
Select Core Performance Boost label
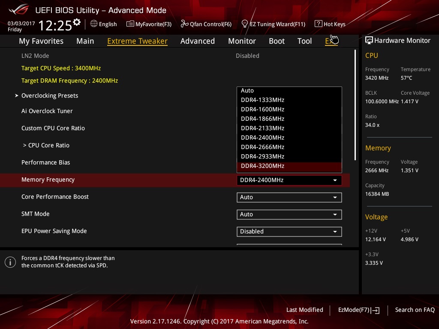coord(55,197)
